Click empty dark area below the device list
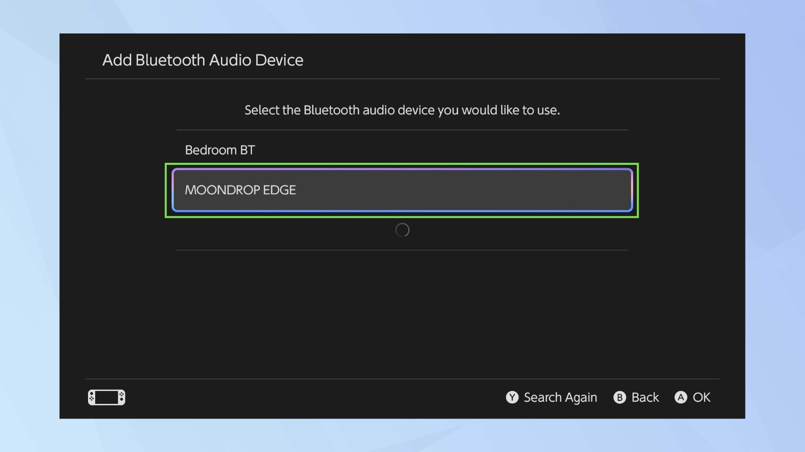This screenshot has height=452, width=805. coord(402,314)
